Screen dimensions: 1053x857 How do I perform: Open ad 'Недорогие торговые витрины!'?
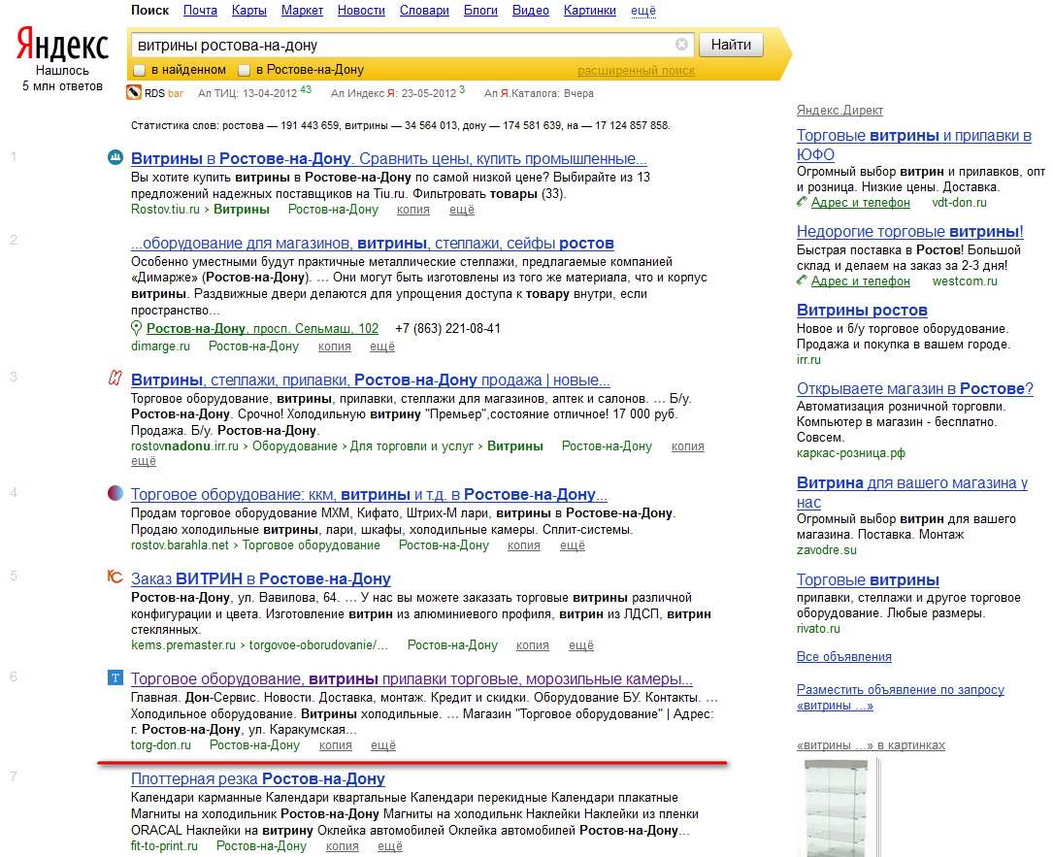click(910, 232)
